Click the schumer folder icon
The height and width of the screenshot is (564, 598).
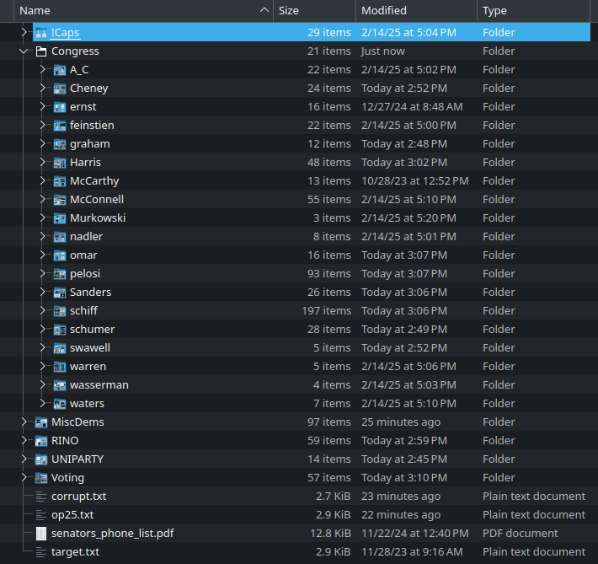60,330
